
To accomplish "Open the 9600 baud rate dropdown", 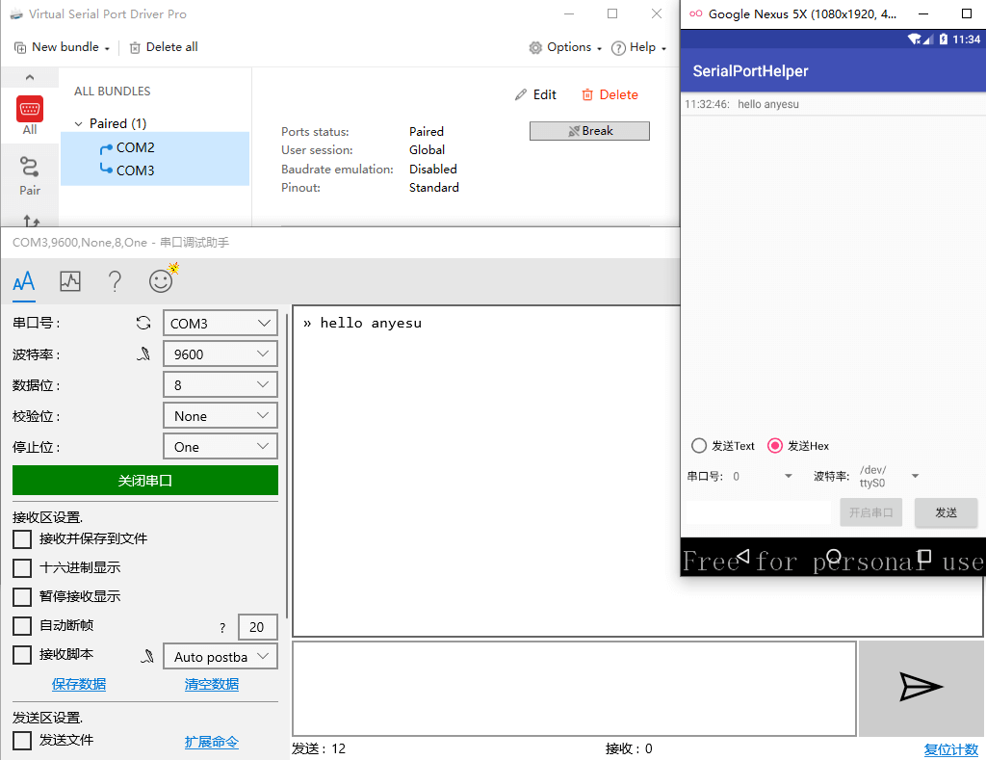I will (221, 354).
